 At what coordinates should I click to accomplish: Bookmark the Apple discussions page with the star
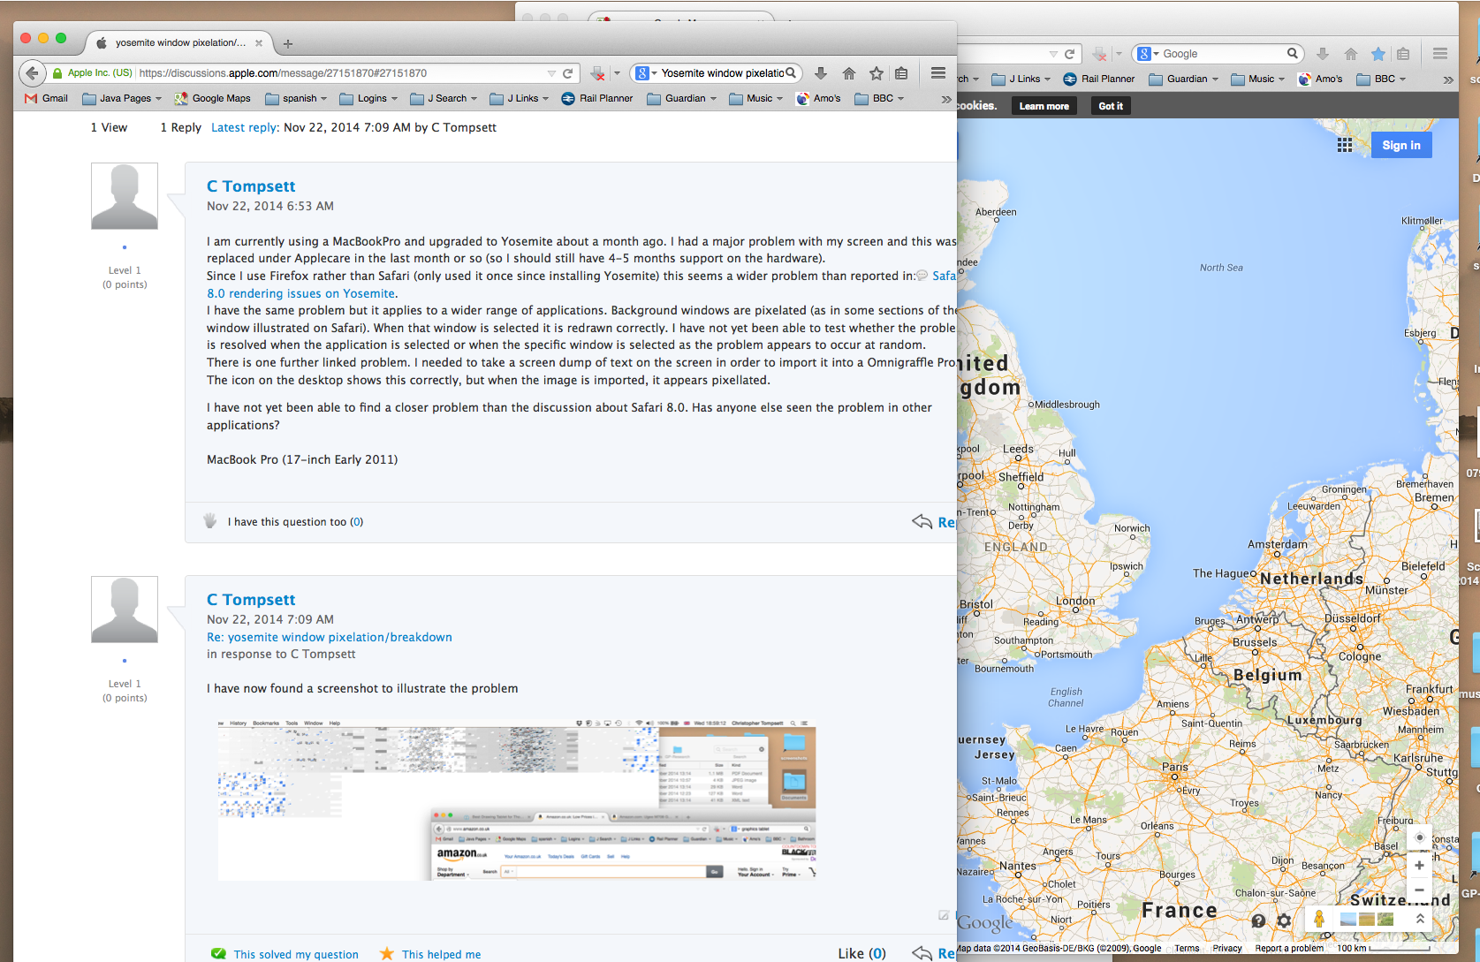point(877,73)
